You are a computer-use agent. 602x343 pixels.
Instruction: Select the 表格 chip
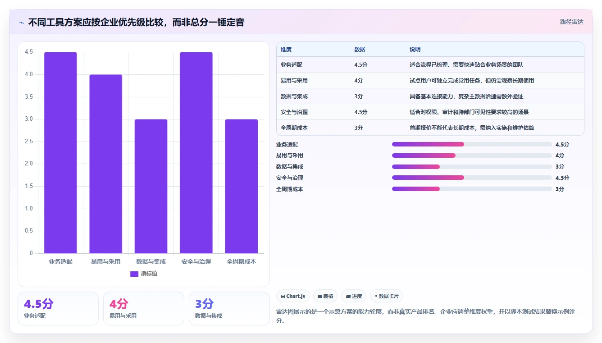point(325,296)
